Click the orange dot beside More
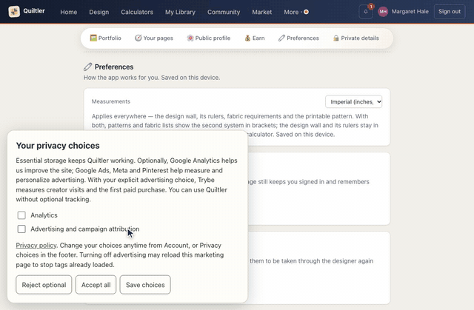The height and width of the screenshot is (310, 474). pos(306,12)
